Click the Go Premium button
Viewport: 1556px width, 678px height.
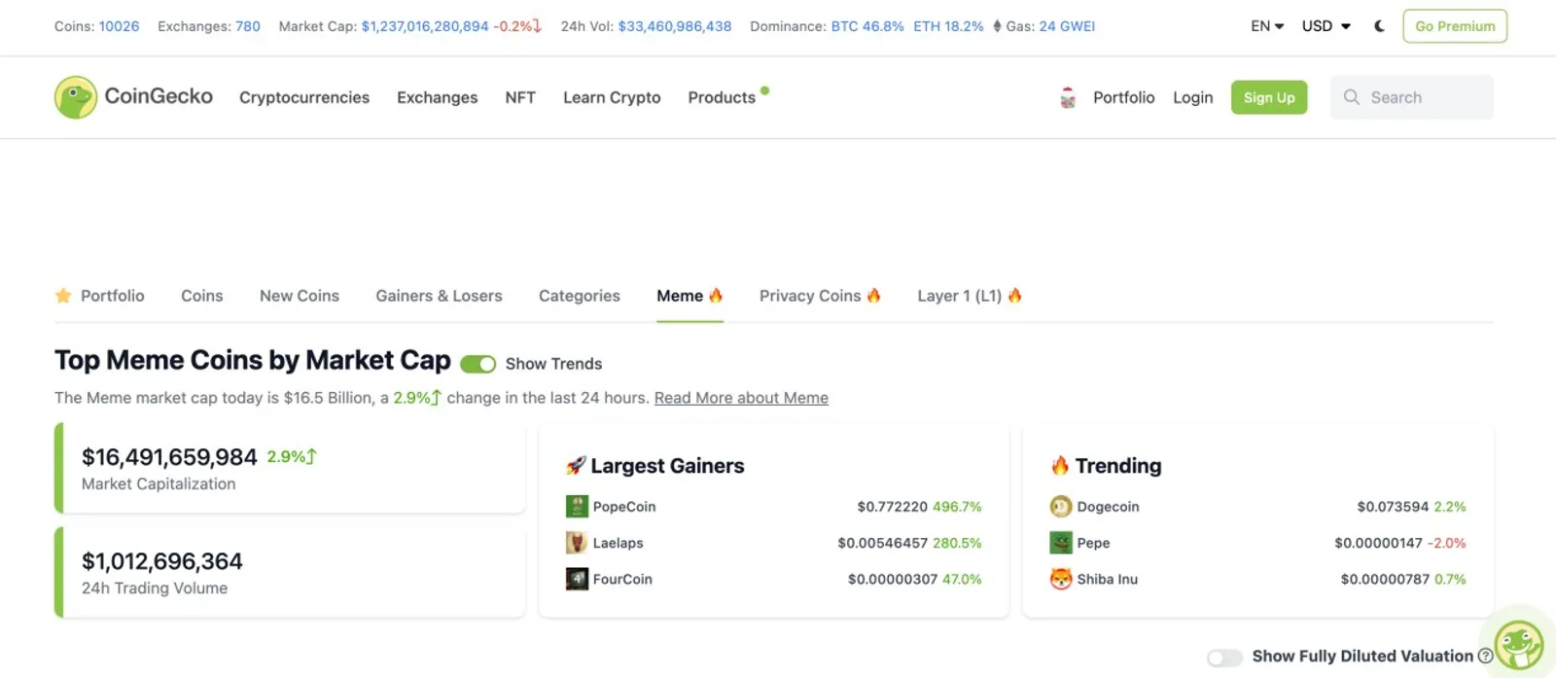1455,26
